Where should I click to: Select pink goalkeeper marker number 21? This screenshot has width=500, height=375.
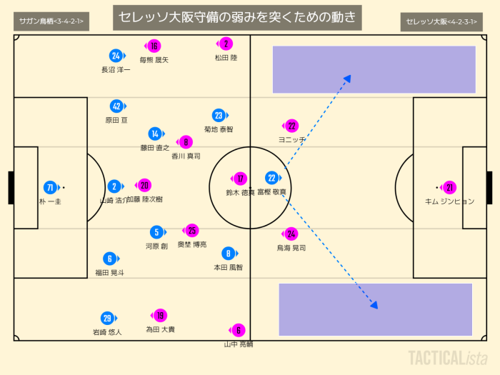[x=449, y=188]
